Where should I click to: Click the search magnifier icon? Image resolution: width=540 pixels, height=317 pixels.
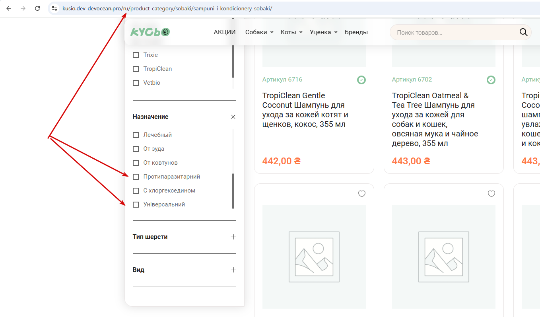[x=523, y=32]
